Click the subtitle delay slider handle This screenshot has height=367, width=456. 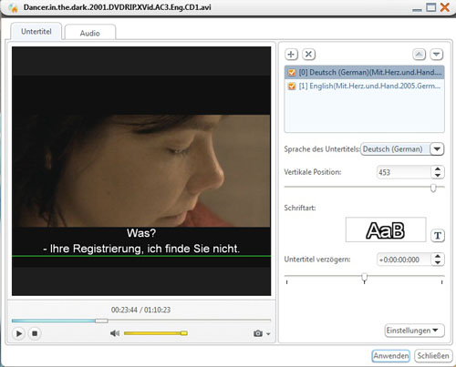[364, 278]
